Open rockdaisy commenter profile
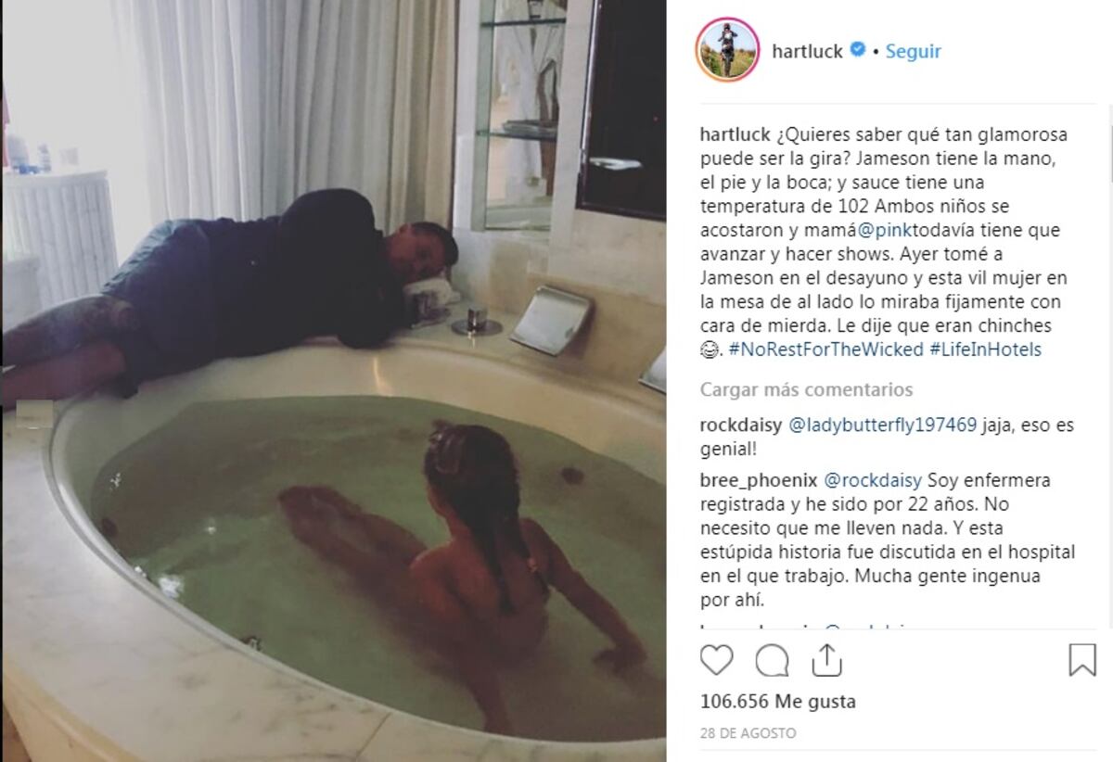 (741, 425)
